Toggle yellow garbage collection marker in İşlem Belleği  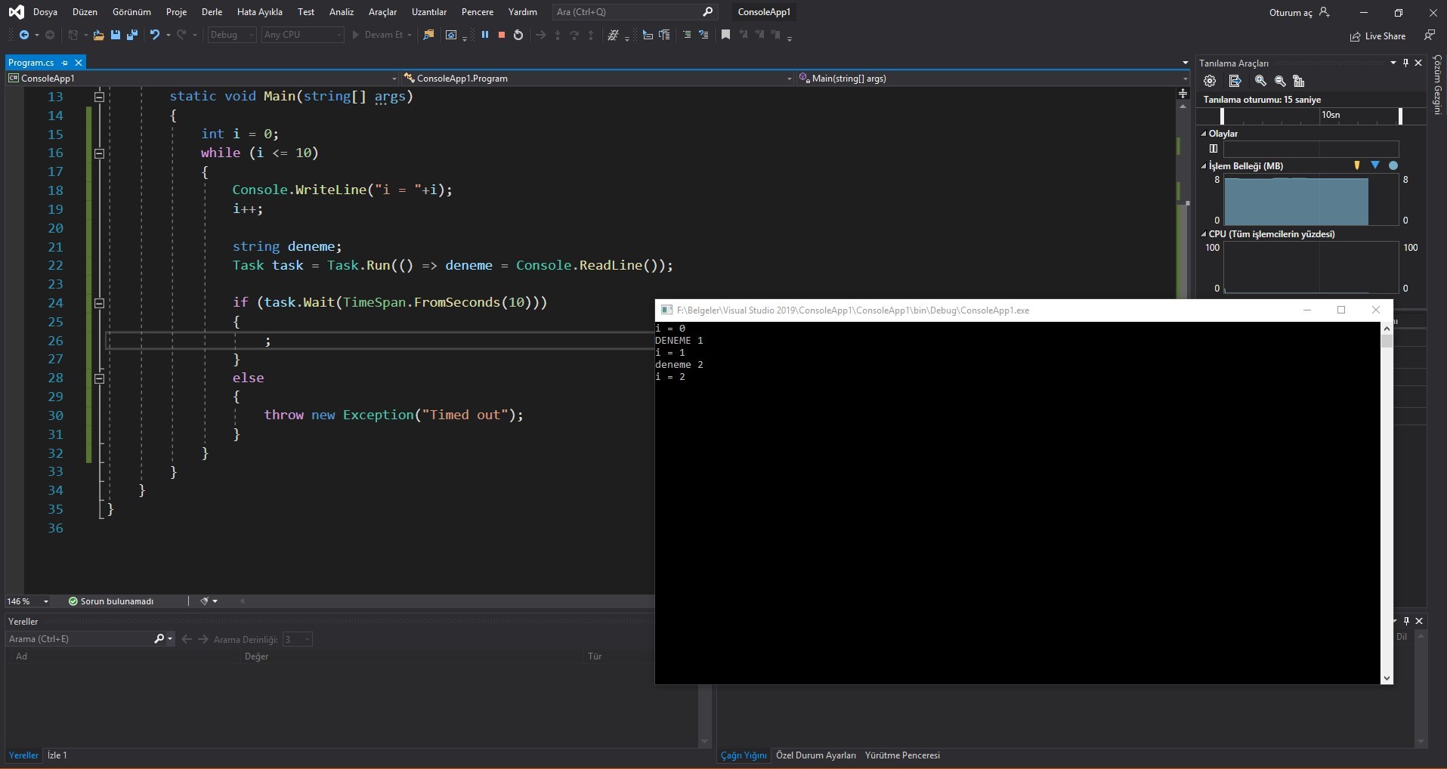point(1357,165)
